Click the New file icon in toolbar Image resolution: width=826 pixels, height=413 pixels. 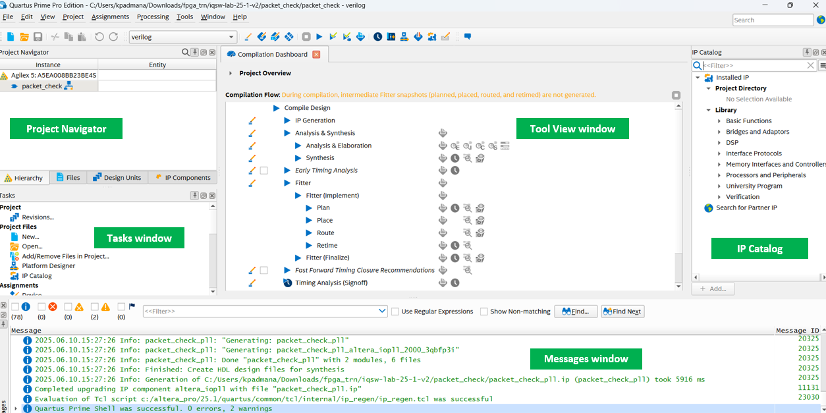click(x=11, y=37)
